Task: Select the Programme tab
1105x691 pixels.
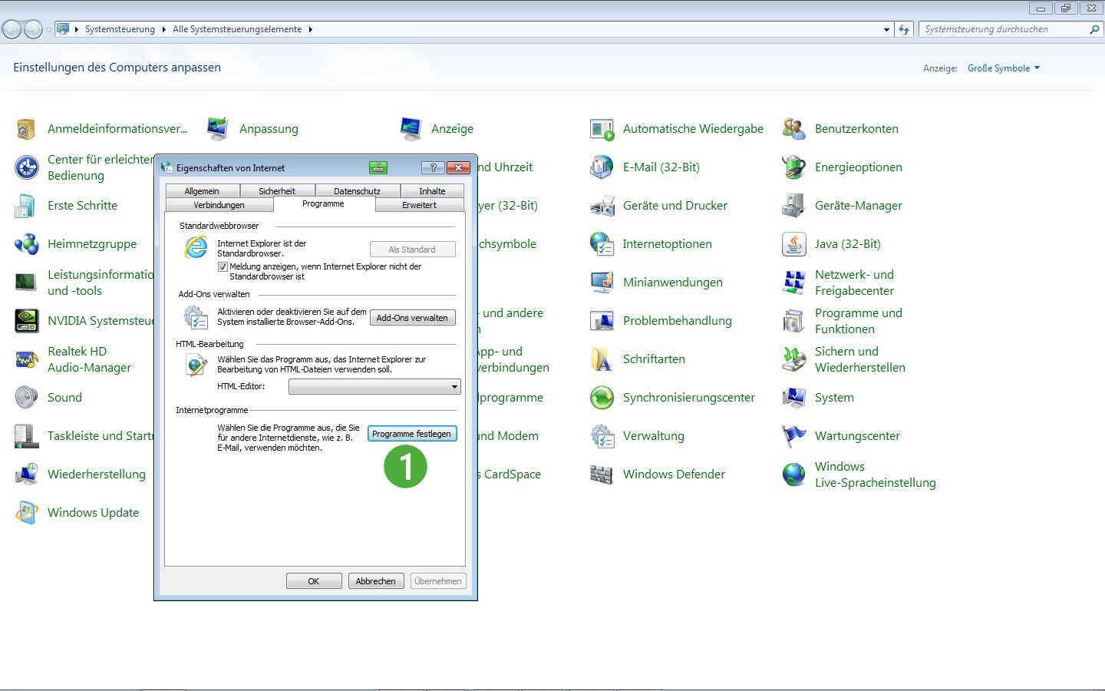Action: pyautogui.click(x=323, y=204)
